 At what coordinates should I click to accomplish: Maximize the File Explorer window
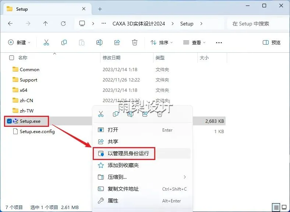pos(264,6)
